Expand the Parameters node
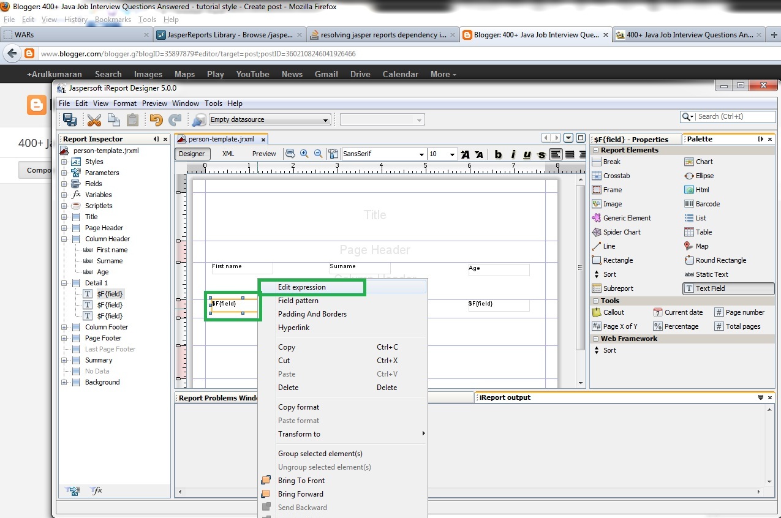The width and height of the screenshot is (781, 518). pyautogui.click(x=64, y=173)
